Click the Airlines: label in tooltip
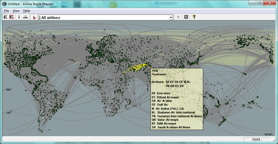This screenshot has height=144, width=278. [158, 82]
